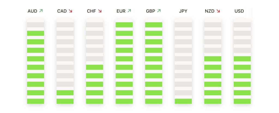Click the red down arrow beside CHF
Image resolution: width=279 pixels, height=113 pixels.
100,11
